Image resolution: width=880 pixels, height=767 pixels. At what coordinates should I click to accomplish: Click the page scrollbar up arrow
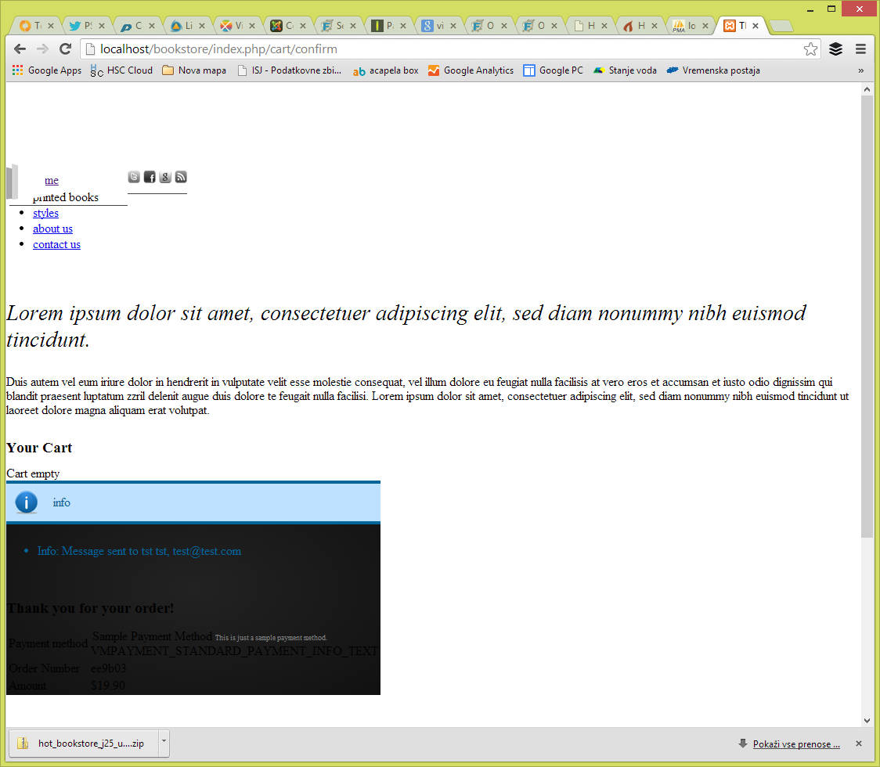click(867, 89)
